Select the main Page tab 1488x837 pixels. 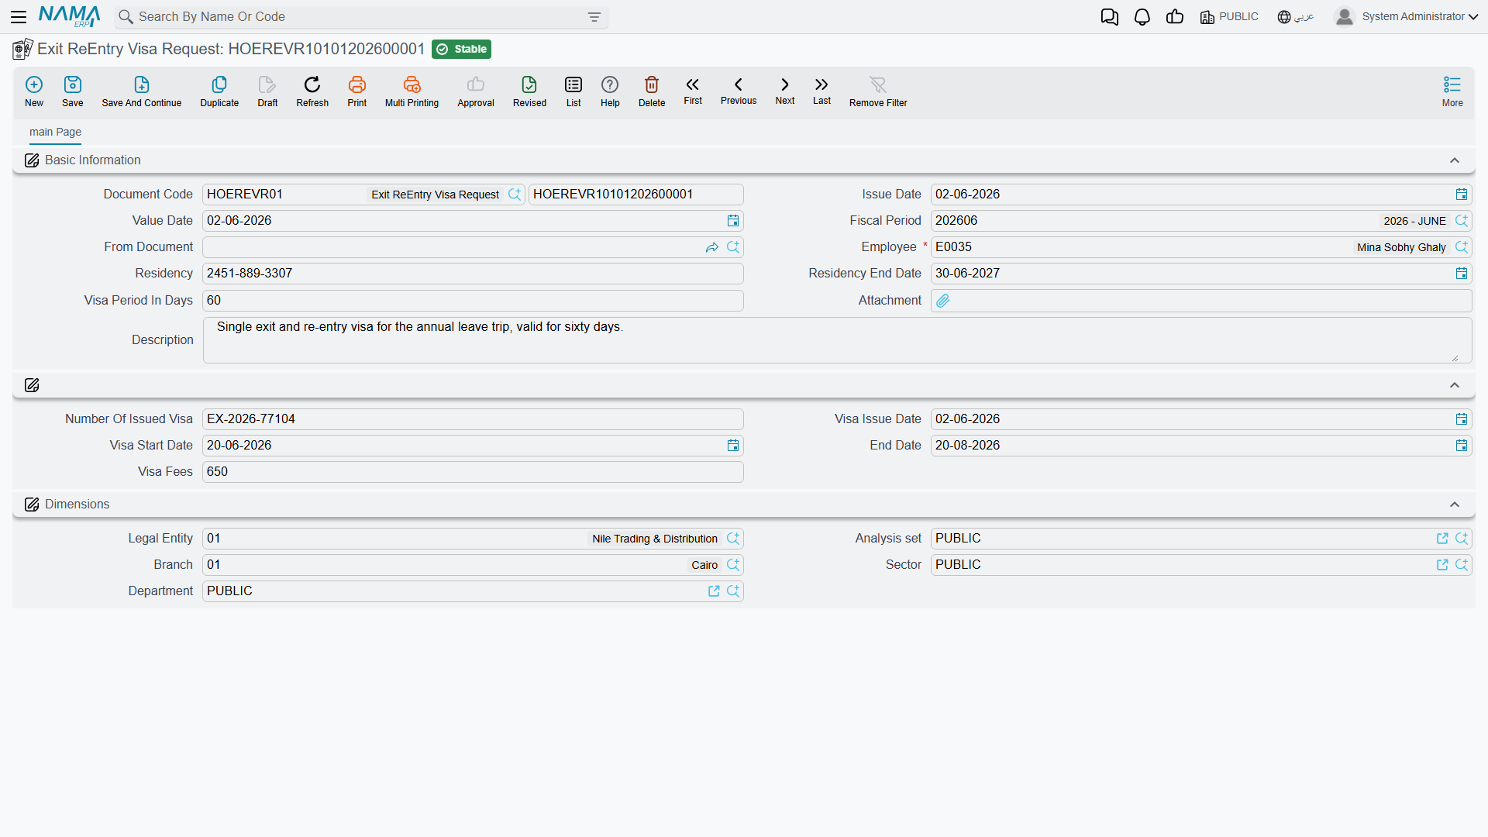coord(55,132)
